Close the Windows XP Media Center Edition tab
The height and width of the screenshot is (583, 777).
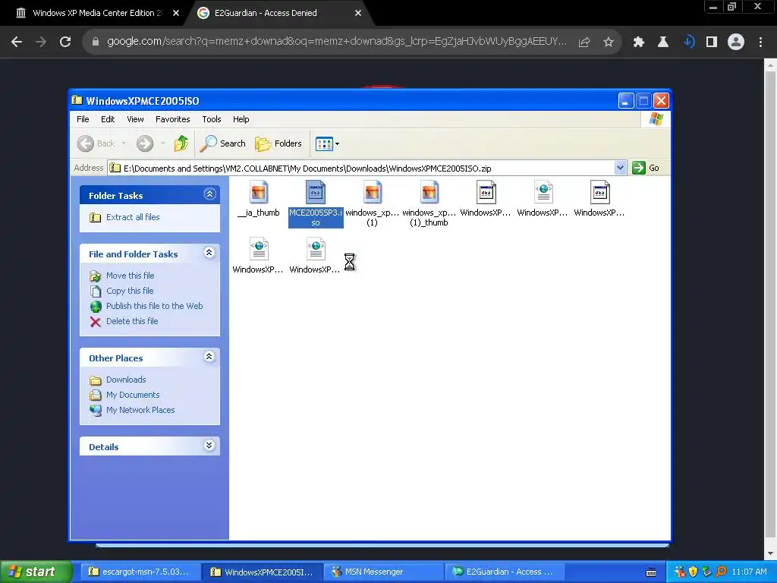coord(176,13)
